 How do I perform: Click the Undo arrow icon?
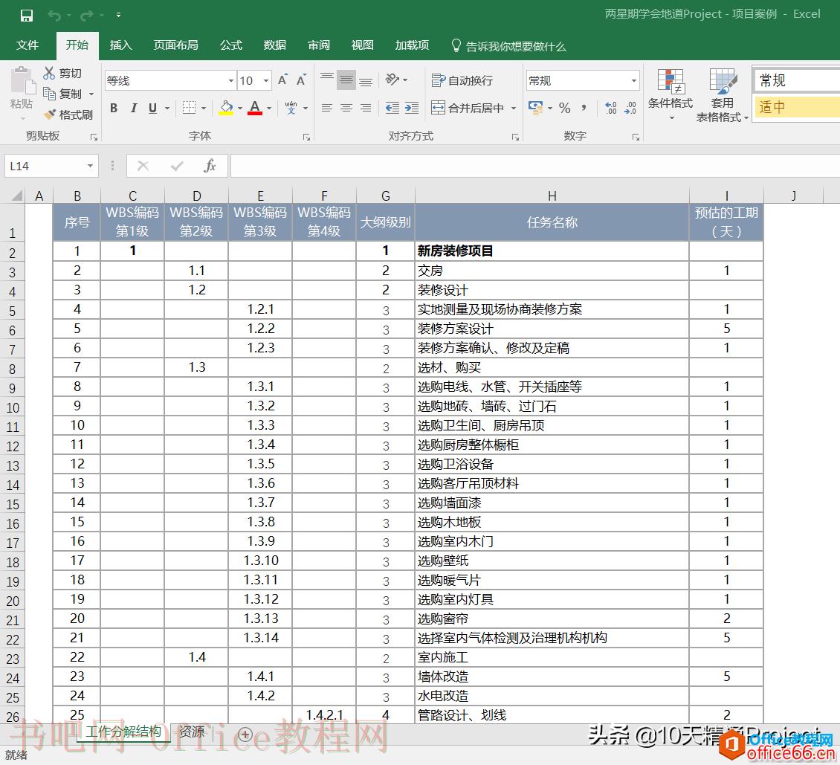pos(54,16)
